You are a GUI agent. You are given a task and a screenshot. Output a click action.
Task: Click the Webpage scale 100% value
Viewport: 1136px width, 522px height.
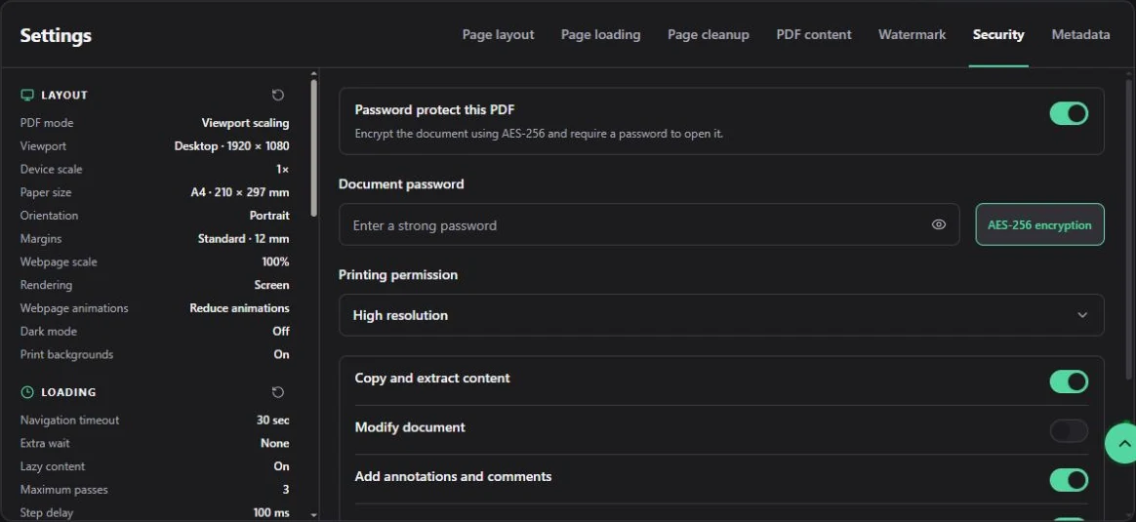point(275,262)
